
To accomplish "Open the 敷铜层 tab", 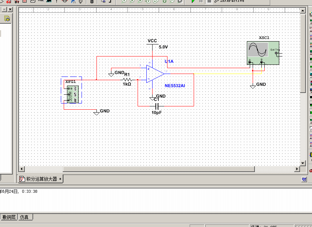I will tap(9, 217).
